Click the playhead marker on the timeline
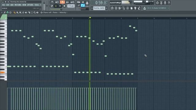 (90, 18)
